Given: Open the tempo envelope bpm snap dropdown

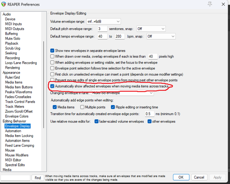Looking at the screenshot, I should [x=161, y=36].
